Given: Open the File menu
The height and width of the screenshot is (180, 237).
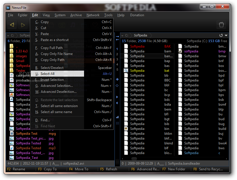Looking at the screenshot, I should (x=11, y=15).
